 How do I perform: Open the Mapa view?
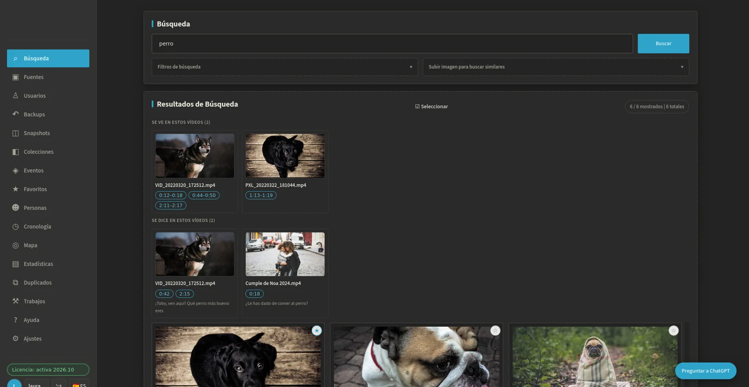coord(48,245)
